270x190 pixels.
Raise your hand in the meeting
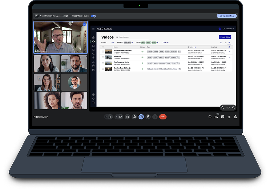point(148,117)
